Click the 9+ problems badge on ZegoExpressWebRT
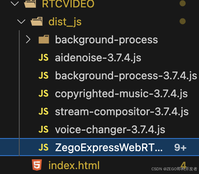 click(180, 147)
